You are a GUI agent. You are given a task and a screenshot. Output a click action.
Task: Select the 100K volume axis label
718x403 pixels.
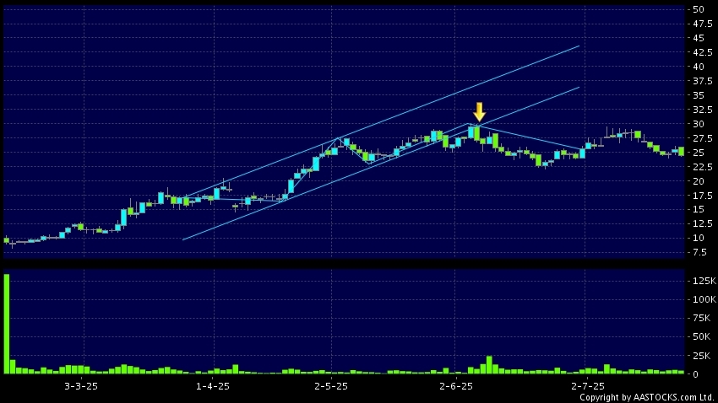pyautogui.click(x=704, y=300)
